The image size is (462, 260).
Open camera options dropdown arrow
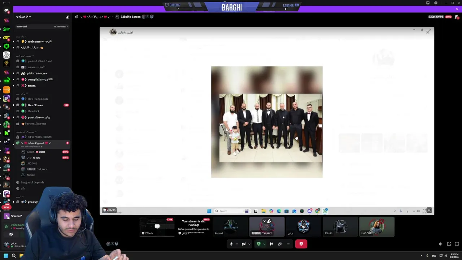(x=249, y=244)
